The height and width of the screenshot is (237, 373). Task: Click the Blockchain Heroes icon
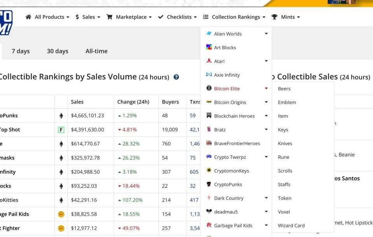[x=209, y=115]
